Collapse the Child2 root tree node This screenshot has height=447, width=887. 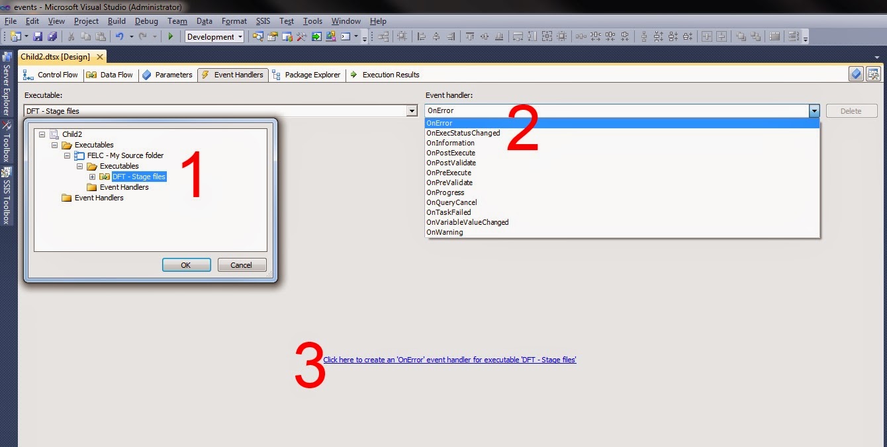tap(42, 134)
